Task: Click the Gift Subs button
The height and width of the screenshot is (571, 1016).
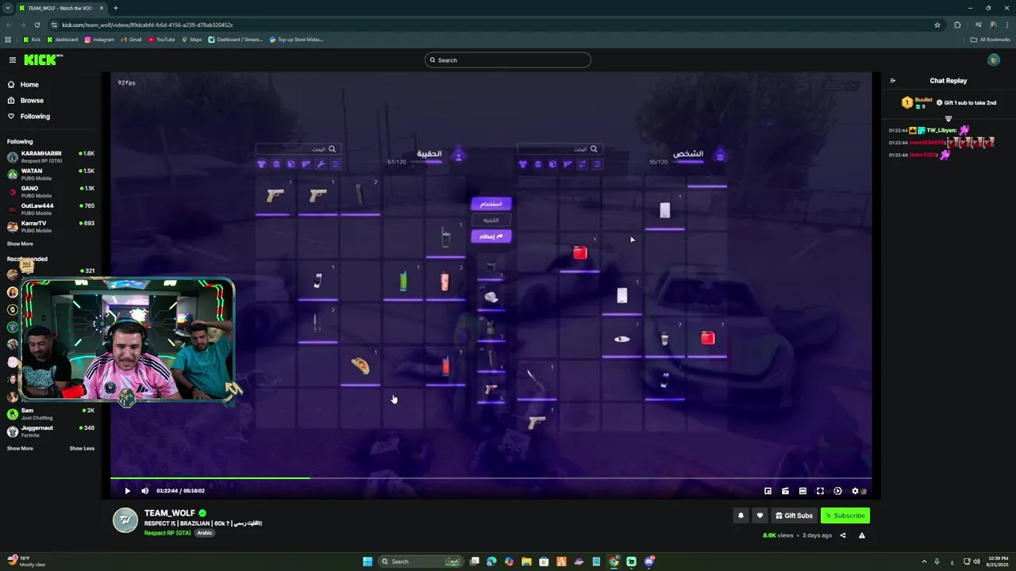Action: (794, 515)
